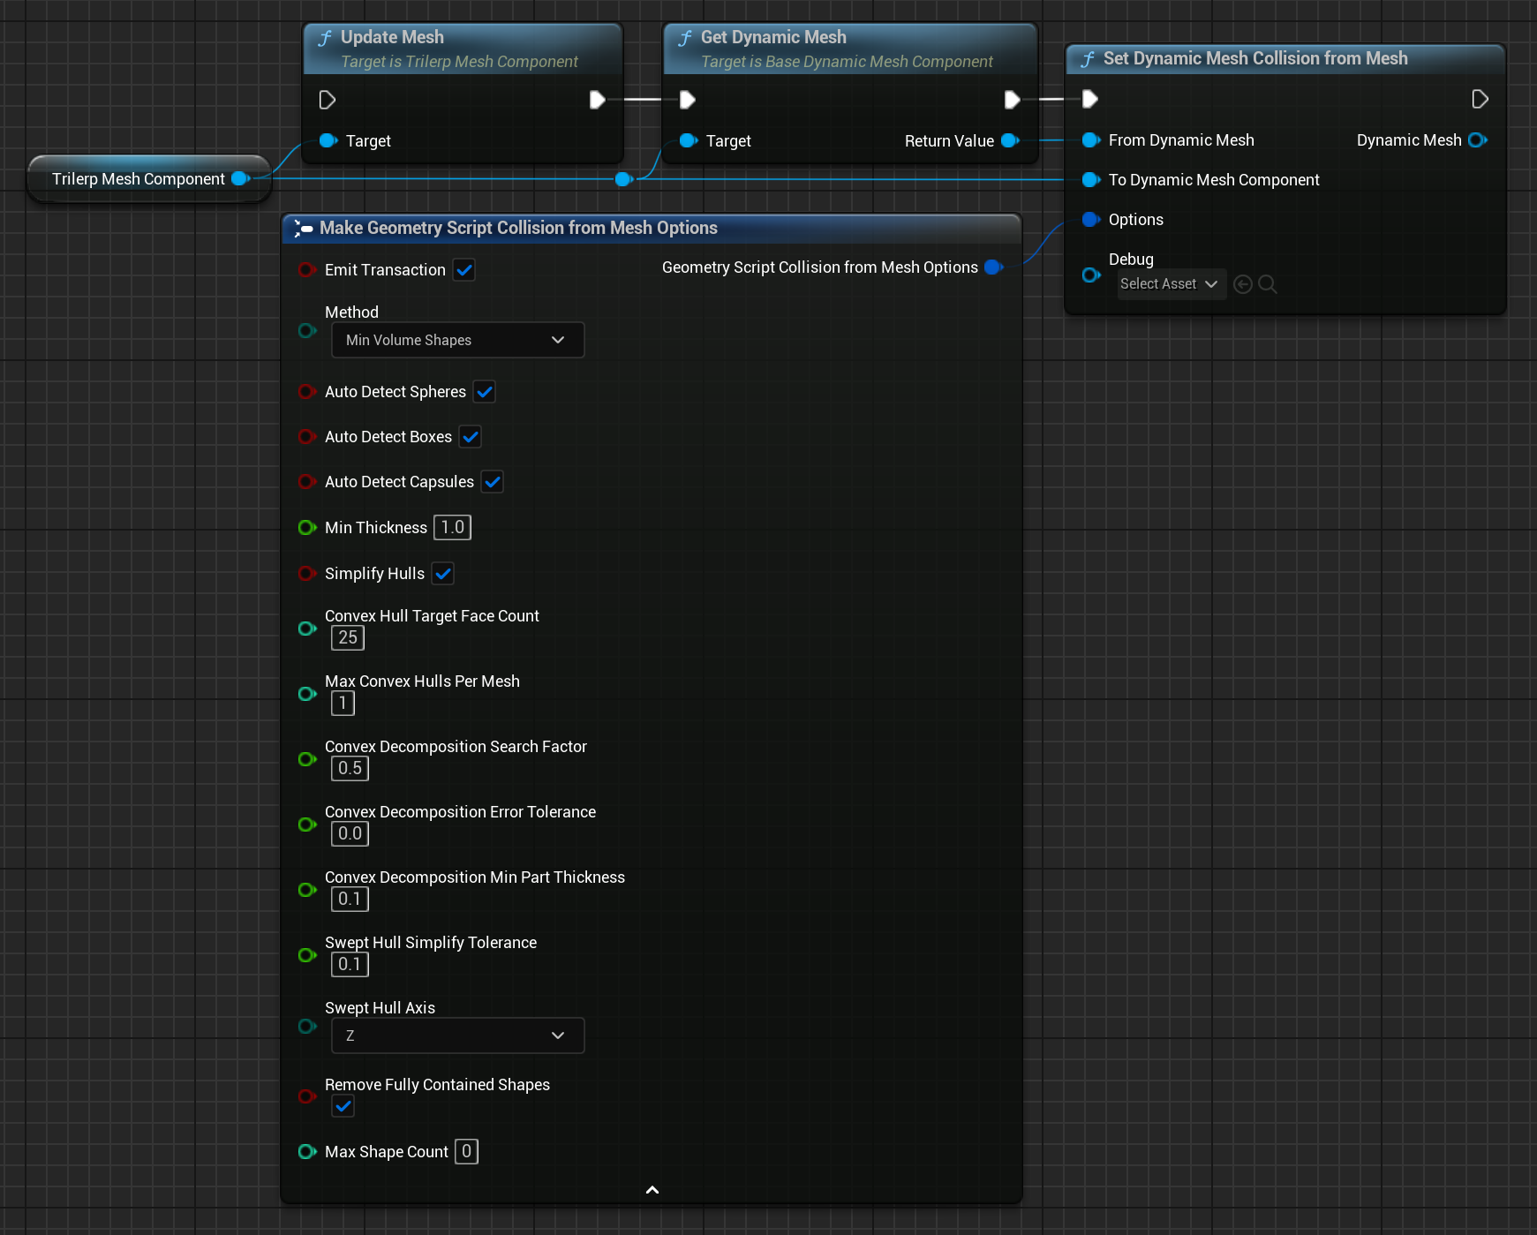Screen dimensions: 1537x1235
Task: Click the wire reroute node
Action: (x=623, y=179)
